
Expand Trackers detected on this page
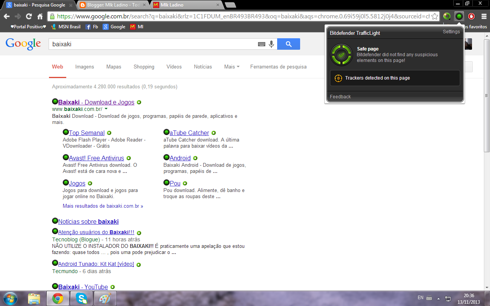pyautogui.click(x=395, y=78)
